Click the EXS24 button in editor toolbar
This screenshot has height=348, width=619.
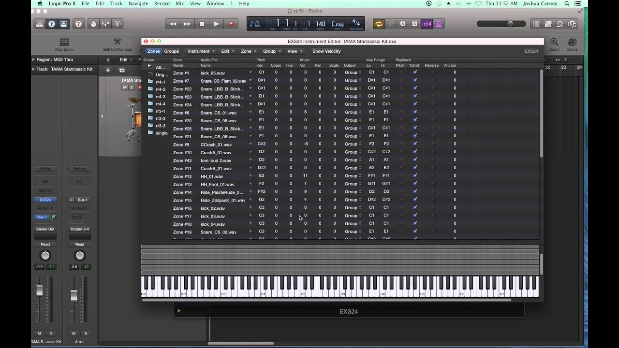pos(531,51)
